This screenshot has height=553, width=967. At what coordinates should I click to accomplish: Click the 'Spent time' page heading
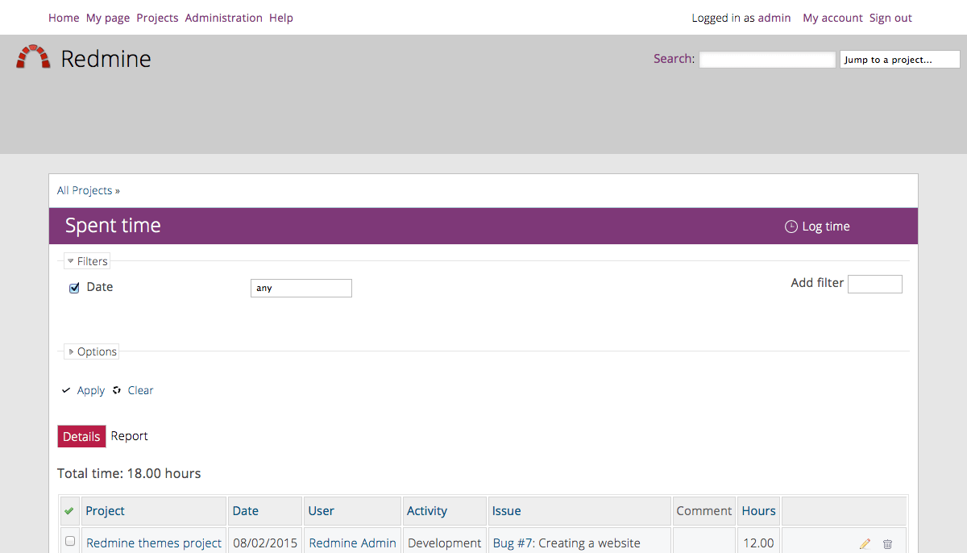coord(113,226)
